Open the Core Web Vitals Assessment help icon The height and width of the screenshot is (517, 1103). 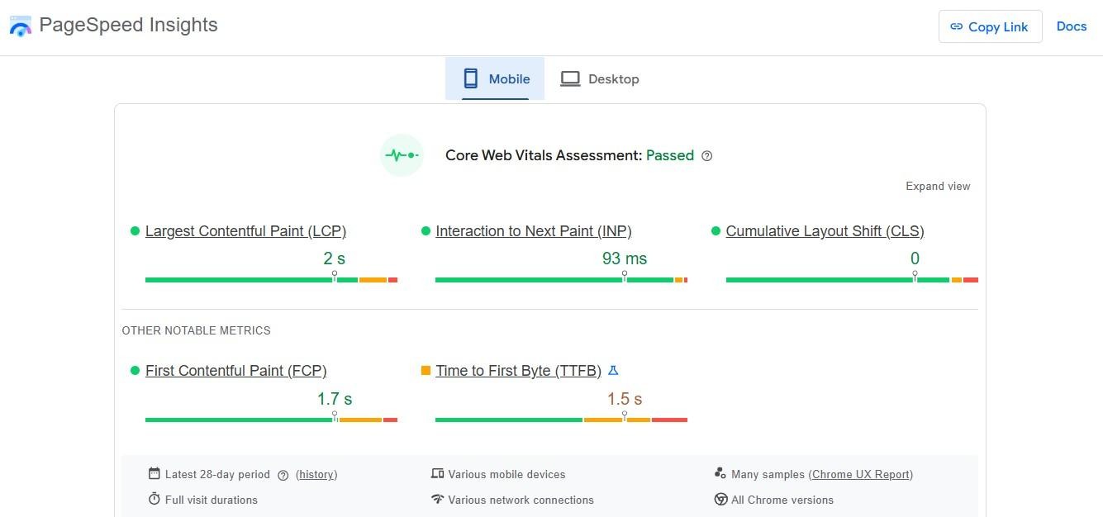coord(706,156)
